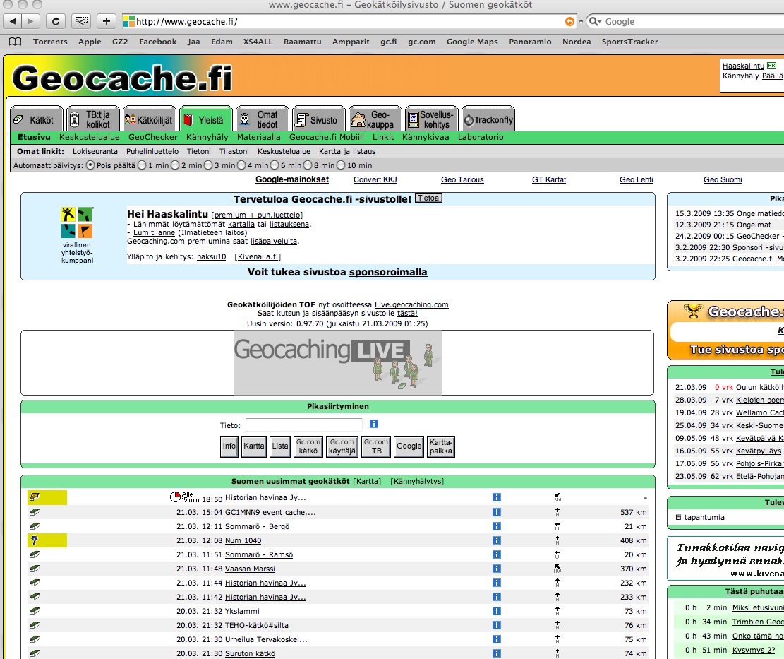This screenshot has height=659, width=784.
Task: Open info icon for Num 1040 row
Action: (497, 540)
